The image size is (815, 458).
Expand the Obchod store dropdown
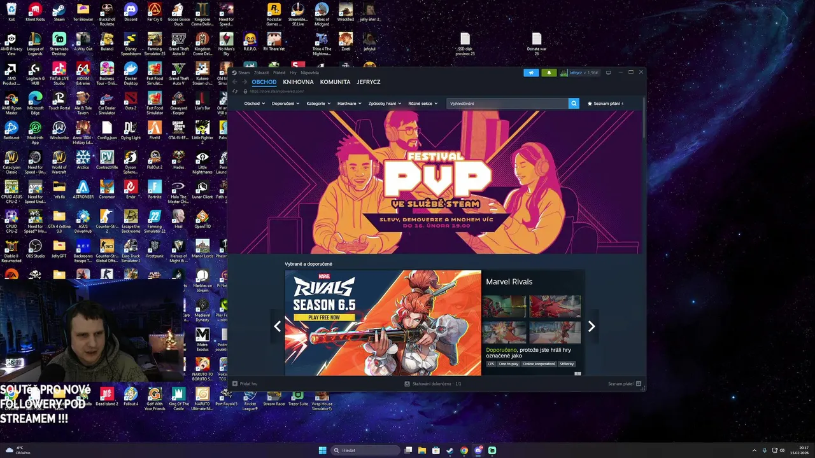pyautogui.click(x=253, y=103)
